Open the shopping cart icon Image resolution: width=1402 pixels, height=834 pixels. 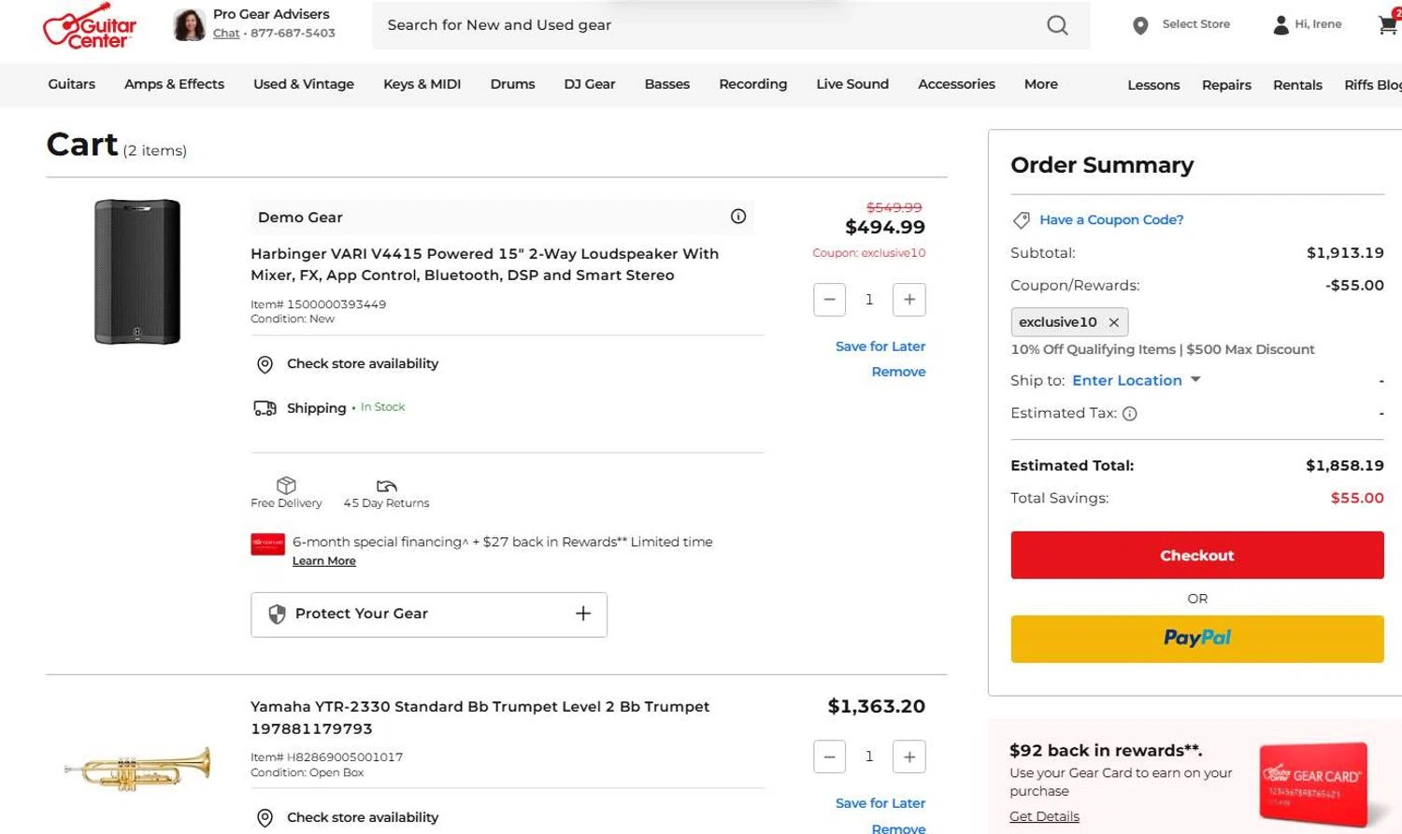[1389, 24]
